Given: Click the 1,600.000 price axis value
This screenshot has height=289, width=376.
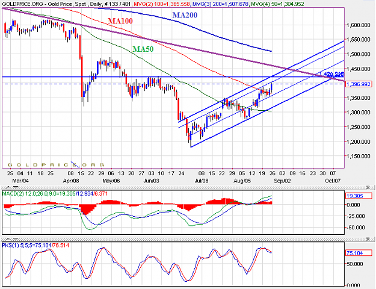Looking at the screenshot, I should click(x=359, y=25).
